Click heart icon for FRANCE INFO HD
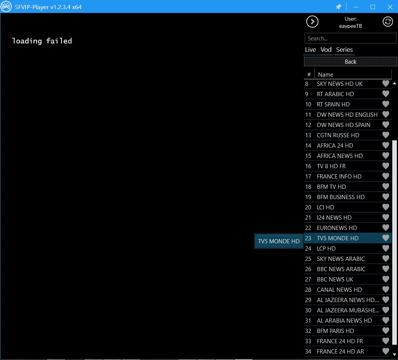Viewport: 398px width, 360px height. click(x=385, y=176)
